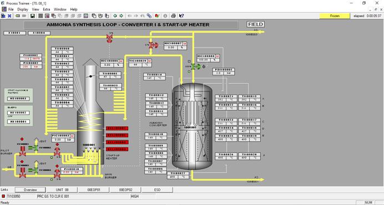The width and height of the screenshot is (384, 205).
Task: Toggle the M mode flag on HIC108006
Action: coord(121,61)
